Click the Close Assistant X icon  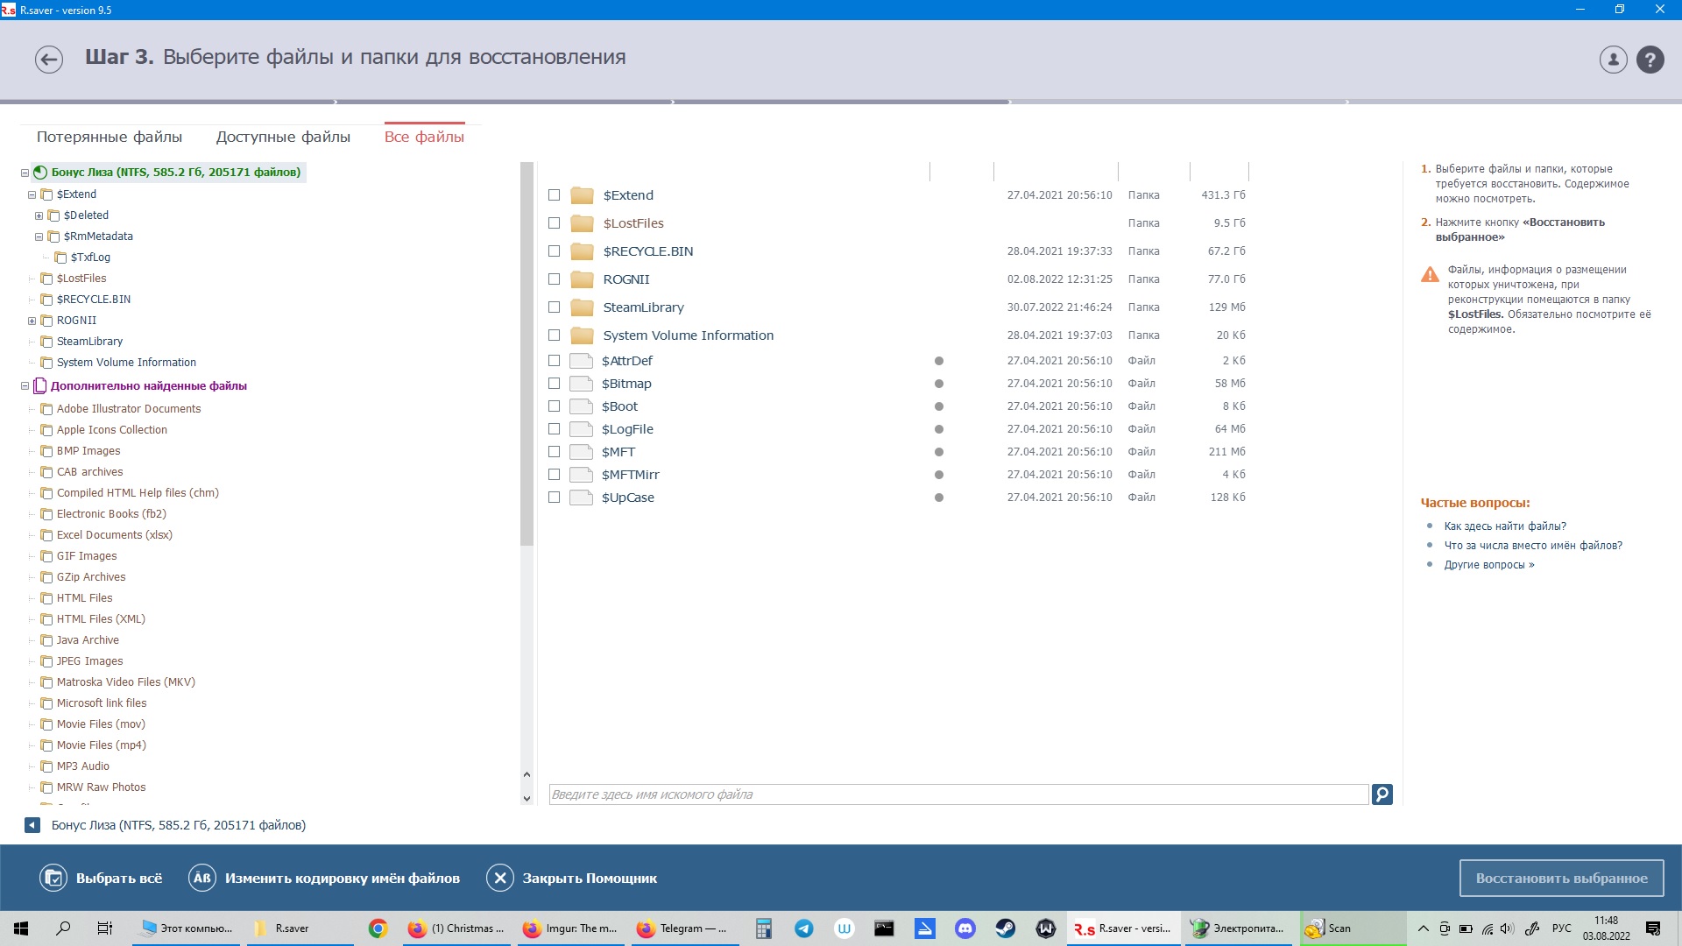[x=500, y=878]
